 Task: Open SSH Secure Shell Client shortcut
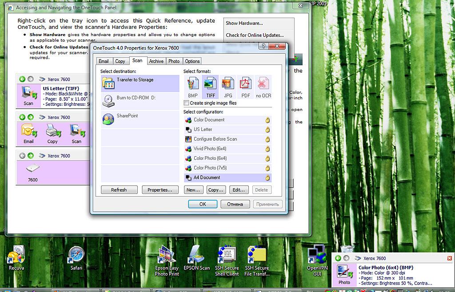coord(227,261)
